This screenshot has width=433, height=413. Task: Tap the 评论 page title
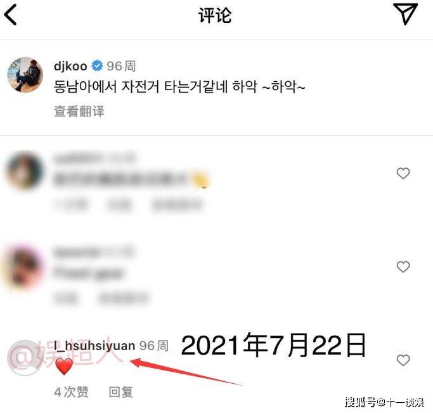pos(215,15)
